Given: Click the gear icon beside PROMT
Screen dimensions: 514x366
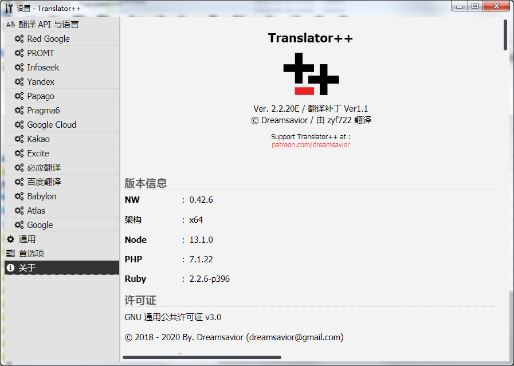Looking at the screenshot, I should coord(19,53).
